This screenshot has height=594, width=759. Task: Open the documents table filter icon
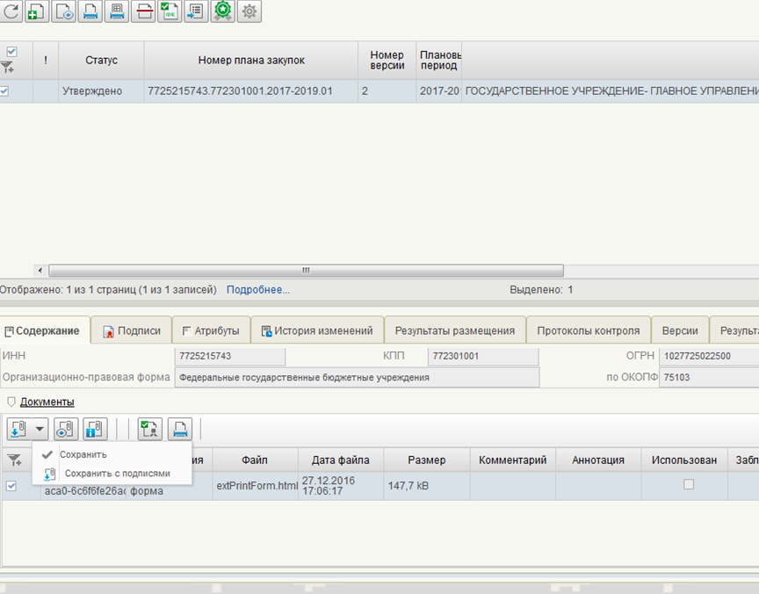point(14,460)
